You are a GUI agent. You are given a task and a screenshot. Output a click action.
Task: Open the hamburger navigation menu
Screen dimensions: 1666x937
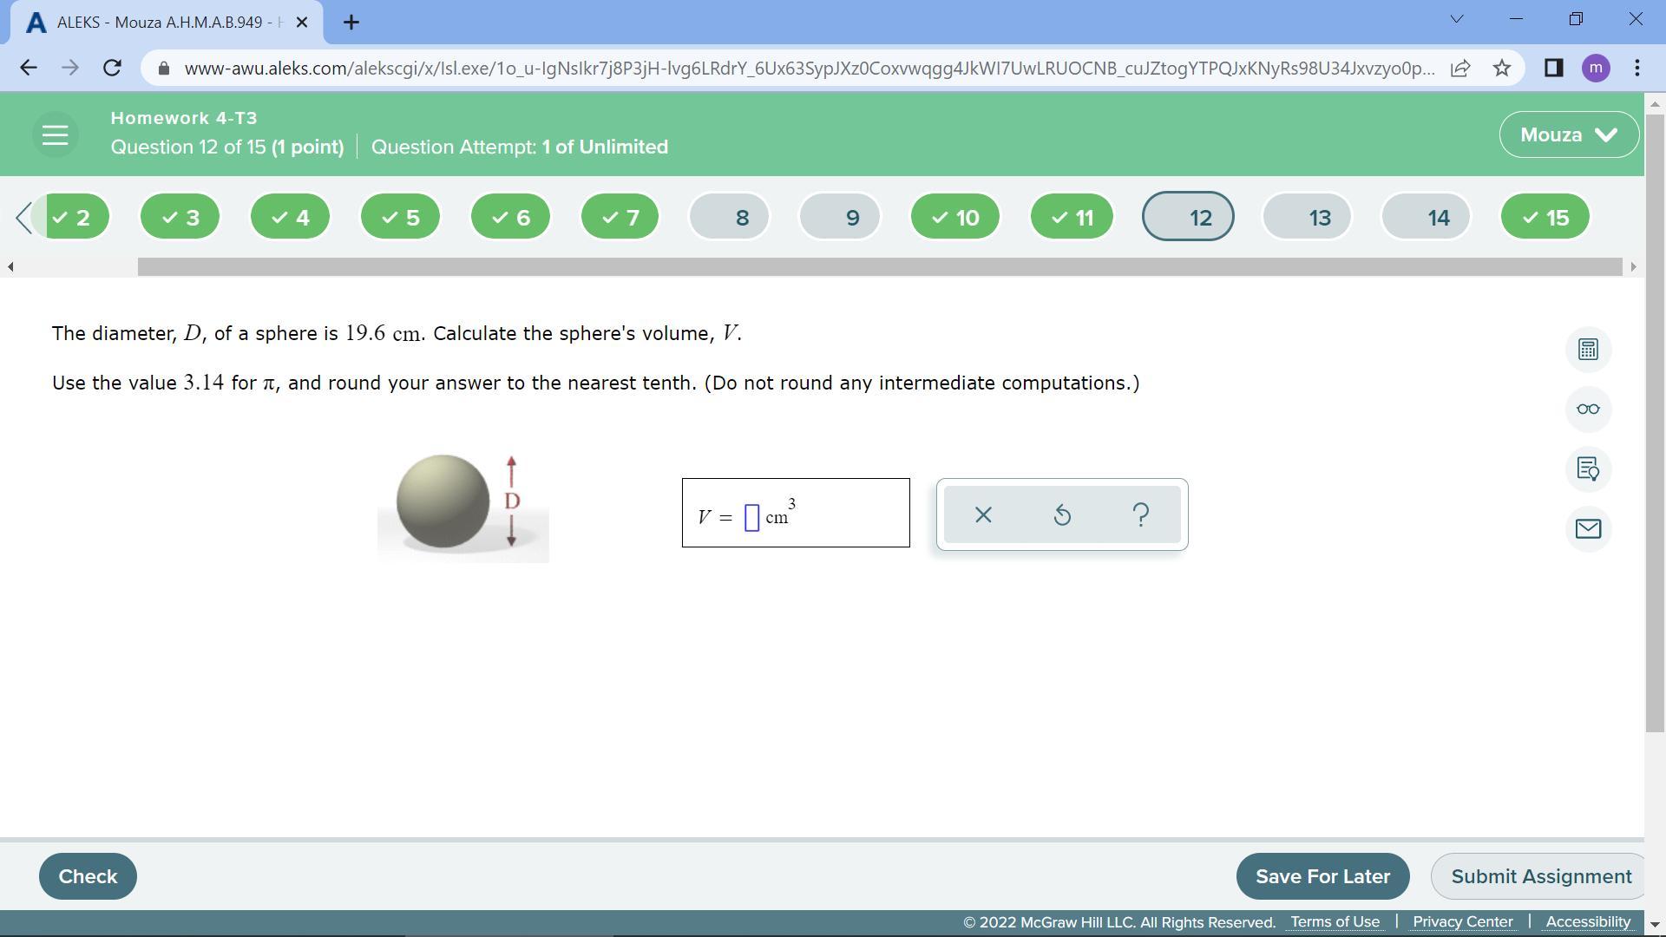tap(55, 134)
